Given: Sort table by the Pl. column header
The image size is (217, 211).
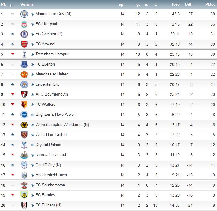Looking at the screenshot, I should coord(3,5).
